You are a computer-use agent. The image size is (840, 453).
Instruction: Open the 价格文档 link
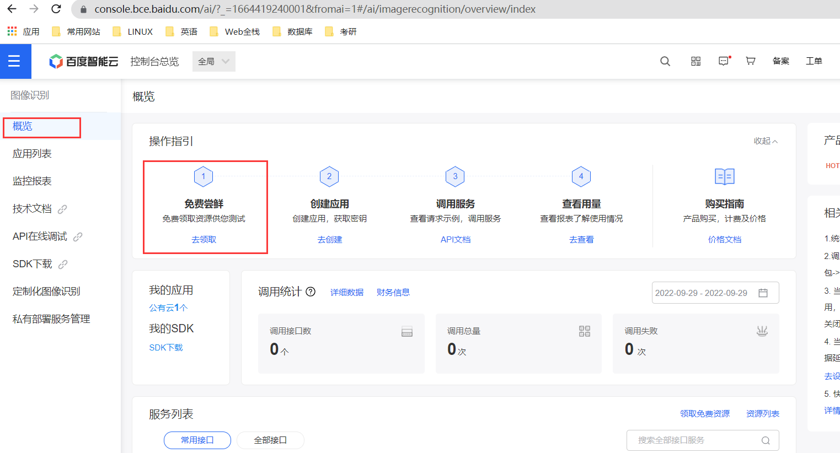[725, 240]
